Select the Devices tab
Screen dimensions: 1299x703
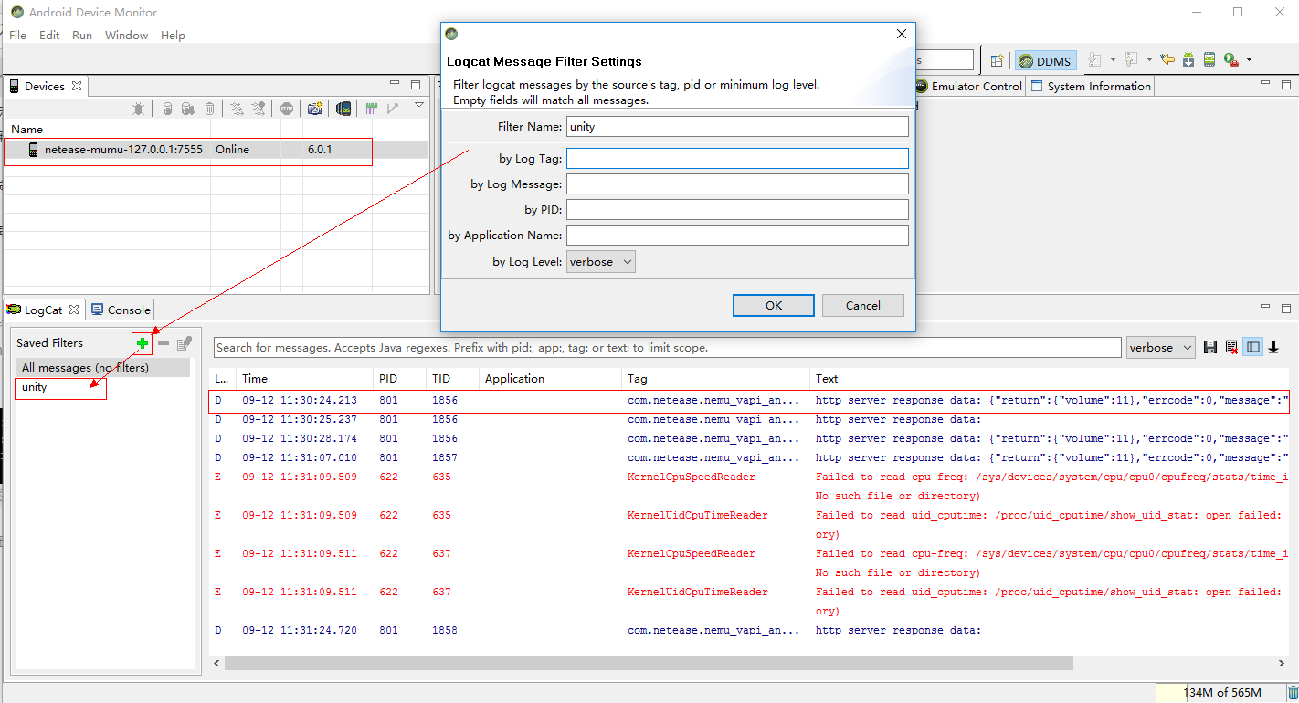coord(45,86)
